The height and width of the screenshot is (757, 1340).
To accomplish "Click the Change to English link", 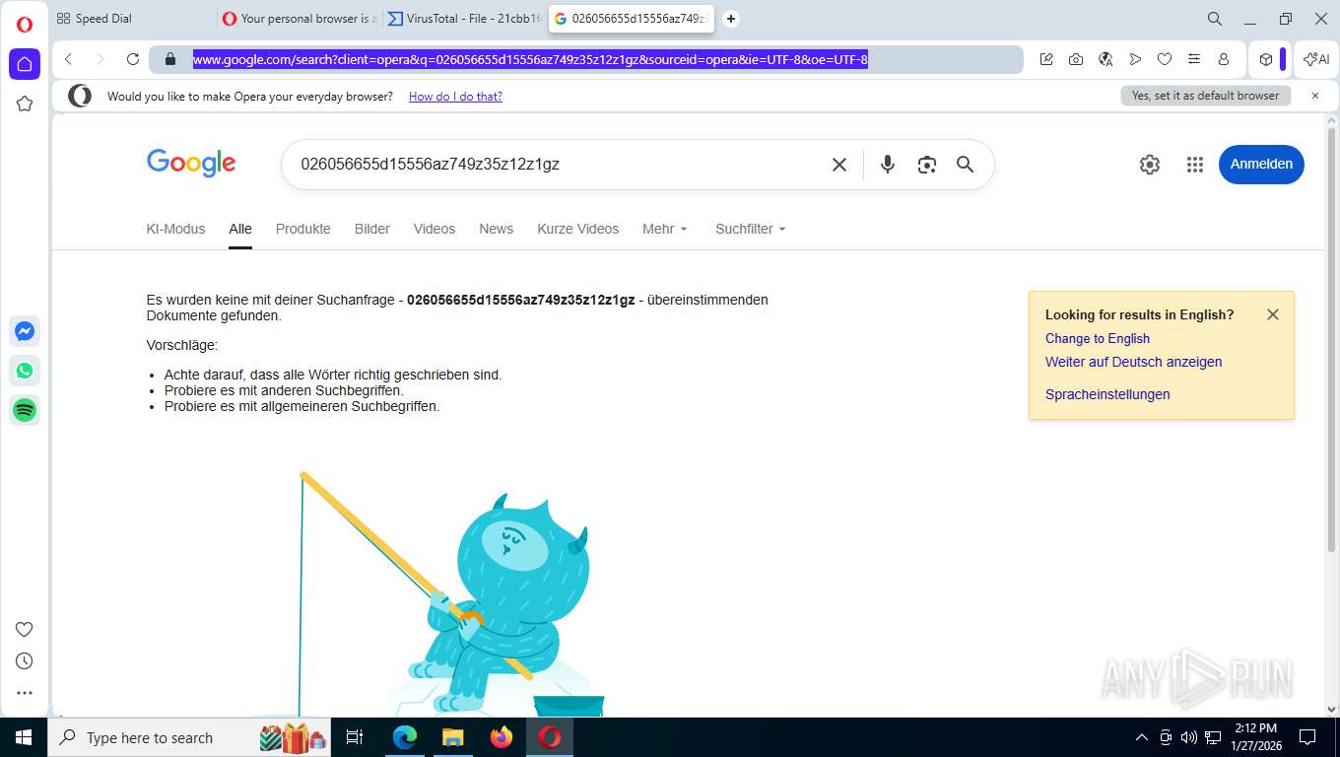I will click(1098, 338).
